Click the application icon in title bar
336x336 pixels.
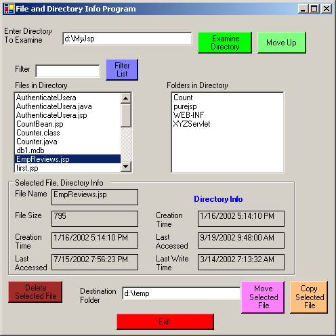(9, 9)
